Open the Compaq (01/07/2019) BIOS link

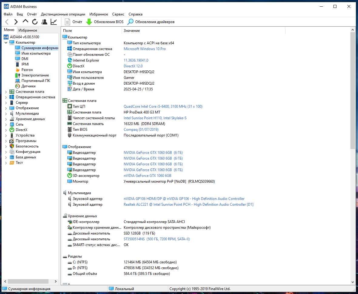[x=141, y=130]
